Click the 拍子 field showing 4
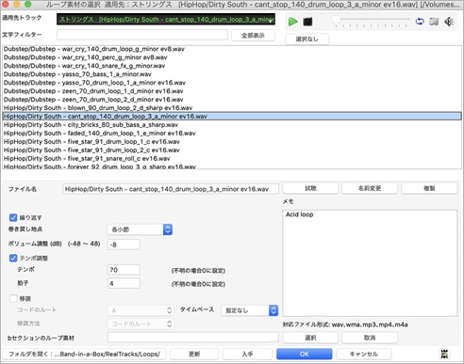The width and height of the screenshot is (464, 364). pyautogui.click(x=124, y=283)
